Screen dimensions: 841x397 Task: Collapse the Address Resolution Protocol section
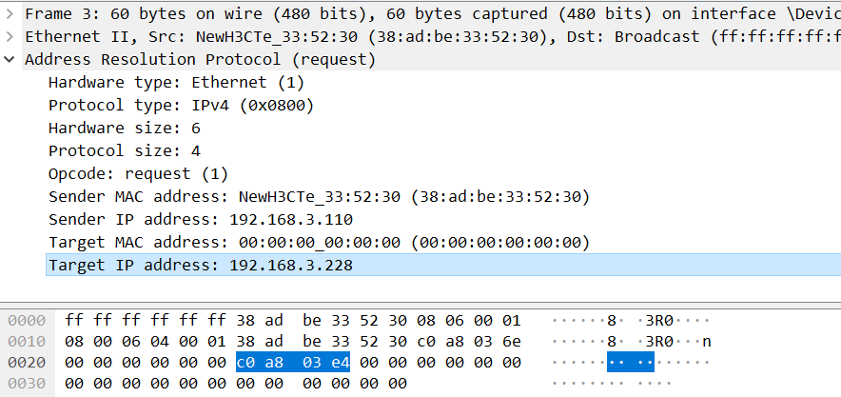coord(9,59)
